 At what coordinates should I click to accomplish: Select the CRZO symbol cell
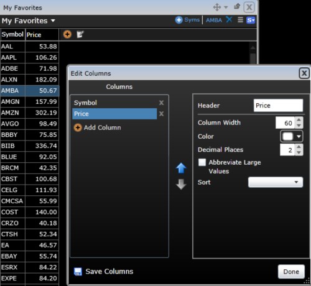click(12, 223)
